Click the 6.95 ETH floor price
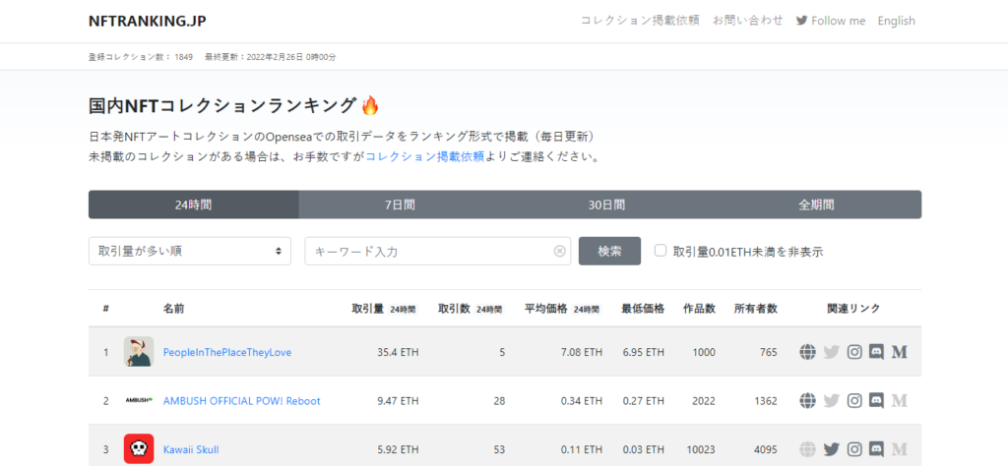 tap(644, 352)
